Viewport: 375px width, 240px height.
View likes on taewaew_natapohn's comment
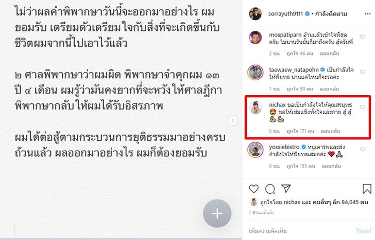click(300, 89)
